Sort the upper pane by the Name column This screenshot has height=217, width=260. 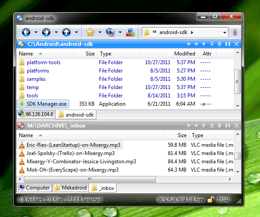(x=45, y=54)
